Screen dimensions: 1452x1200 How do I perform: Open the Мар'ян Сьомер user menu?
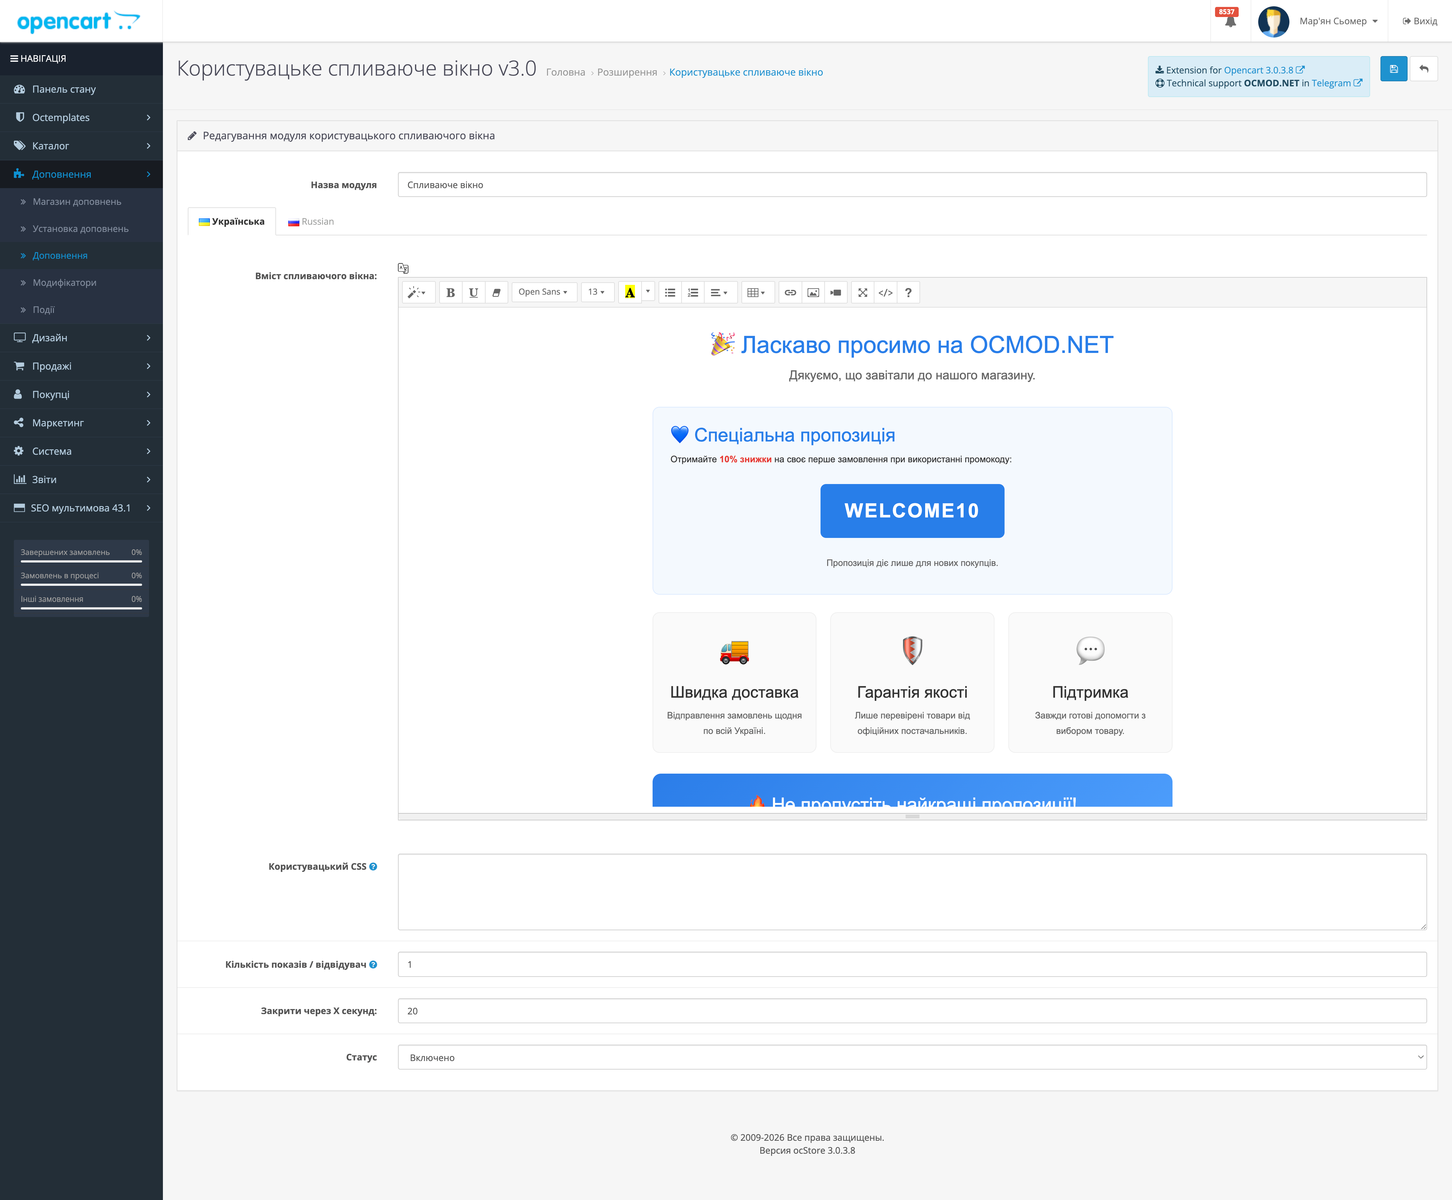pyautogui.click(x=1339, y=21)
